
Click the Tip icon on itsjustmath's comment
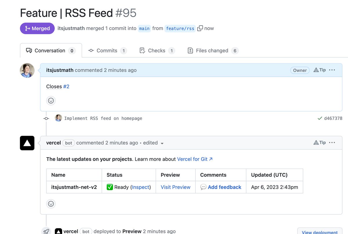[x=320, y=70]
